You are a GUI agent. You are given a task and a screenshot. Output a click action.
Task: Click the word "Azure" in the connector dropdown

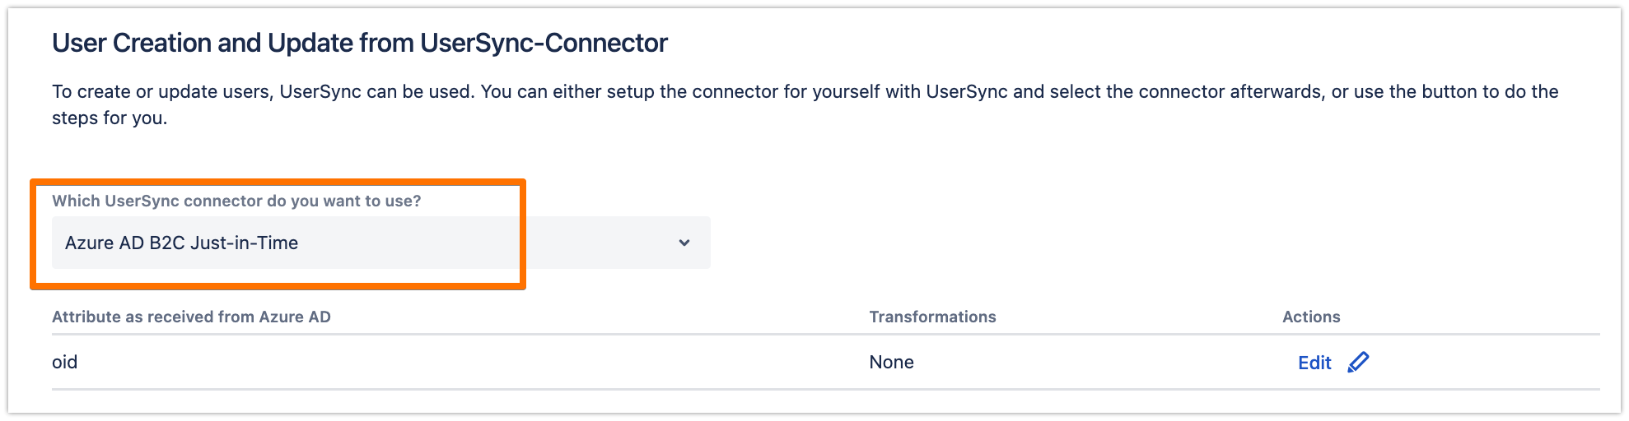click(90, 243)
